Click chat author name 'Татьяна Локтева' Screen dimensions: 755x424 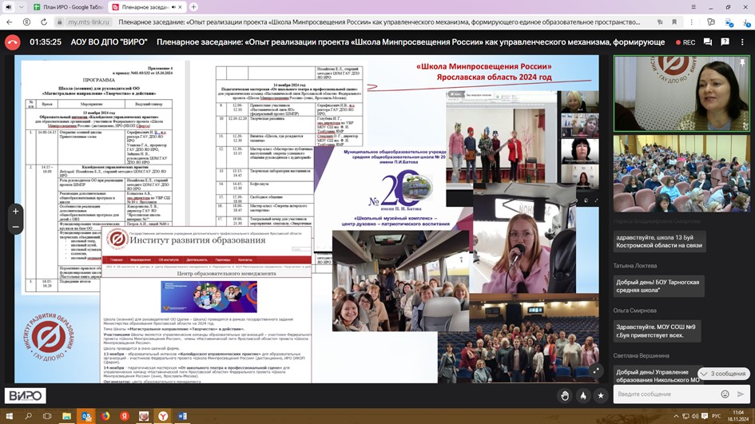point(635,266)
